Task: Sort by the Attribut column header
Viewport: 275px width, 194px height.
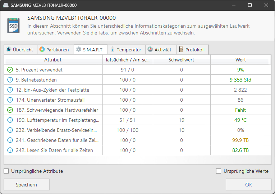Action: (x=53, y=60)
